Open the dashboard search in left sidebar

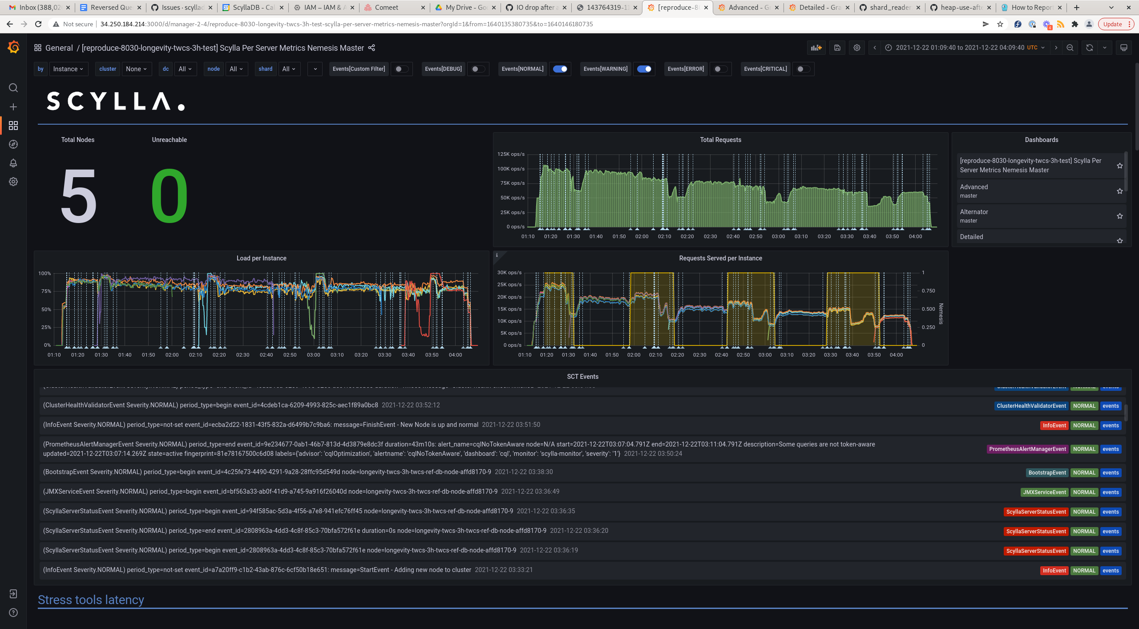(13, 88)
